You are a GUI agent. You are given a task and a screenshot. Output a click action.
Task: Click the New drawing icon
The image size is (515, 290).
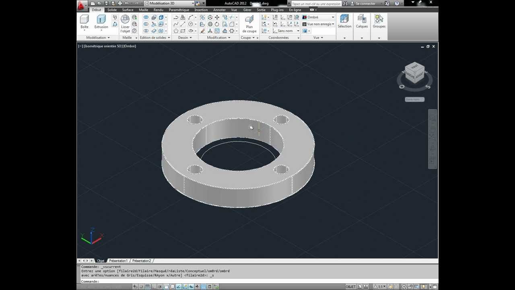tap(93, 3)
